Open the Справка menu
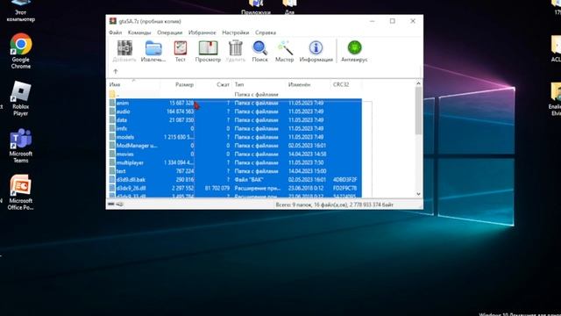The height and width of the screenshot is (316, 561). (x=266, y=32)
